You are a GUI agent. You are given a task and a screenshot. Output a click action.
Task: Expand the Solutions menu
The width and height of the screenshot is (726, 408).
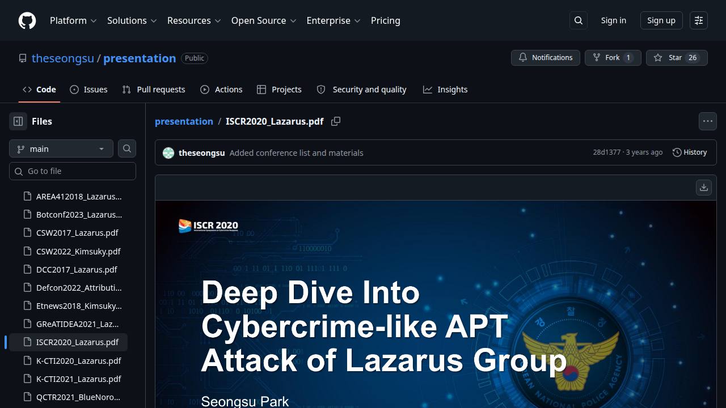[132, 20]
